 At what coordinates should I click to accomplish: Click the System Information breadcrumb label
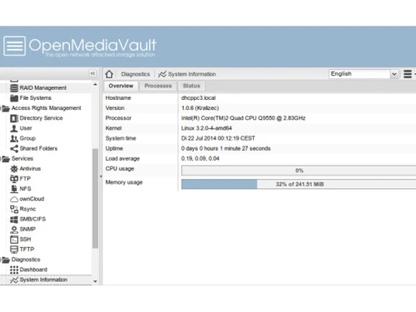192,74
